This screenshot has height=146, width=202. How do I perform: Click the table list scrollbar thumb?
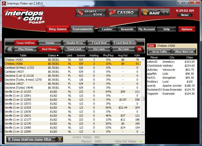(143, 99)
